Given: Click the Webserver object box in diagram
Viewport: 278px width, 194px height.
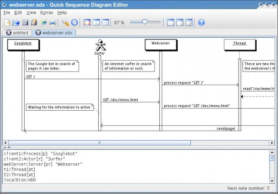Looking at the screenshot, I should 160,44.
